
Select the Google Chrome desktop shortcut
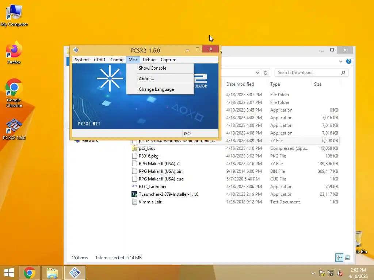click(x=14, y=93)
